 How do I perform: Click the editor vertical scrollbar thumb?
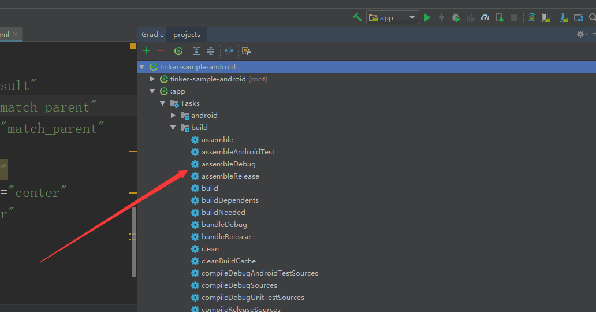coord(134,242)
